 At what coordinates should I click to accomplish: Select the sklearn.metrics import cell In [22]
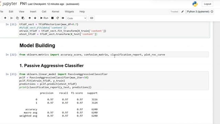point(113,54)
